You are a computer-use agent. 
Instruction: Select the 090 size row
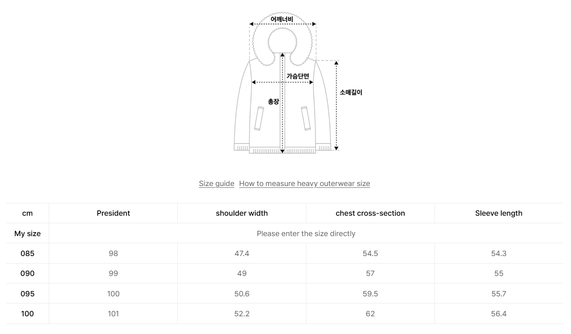[x=27, y=273]
